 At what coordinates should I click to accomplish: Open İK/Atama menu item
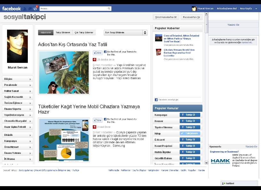(x=18, y=159)
